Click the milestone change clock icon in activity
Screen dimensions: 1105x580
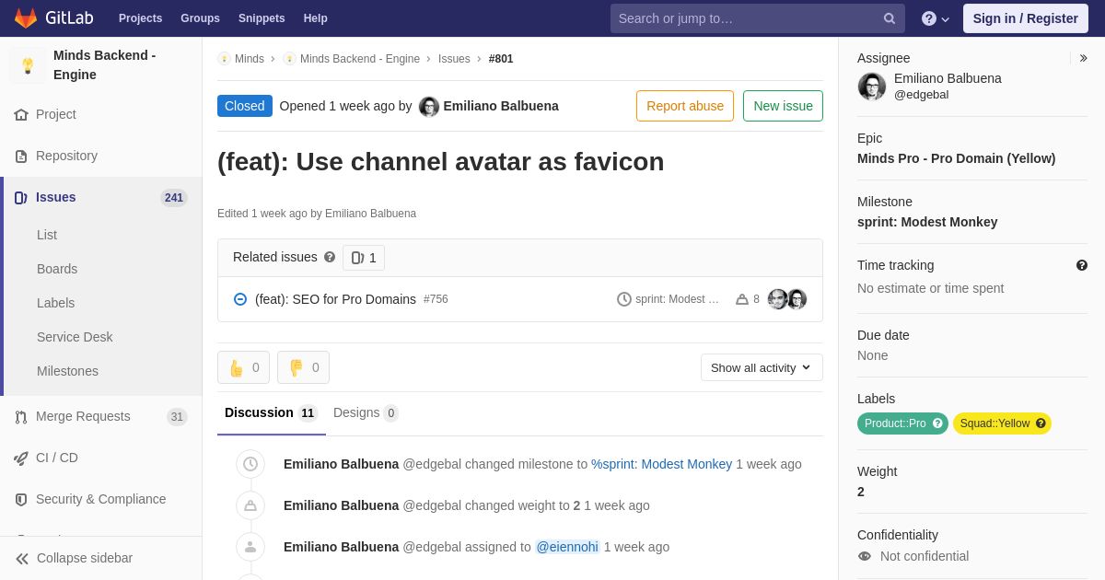[x=250, y=464]
